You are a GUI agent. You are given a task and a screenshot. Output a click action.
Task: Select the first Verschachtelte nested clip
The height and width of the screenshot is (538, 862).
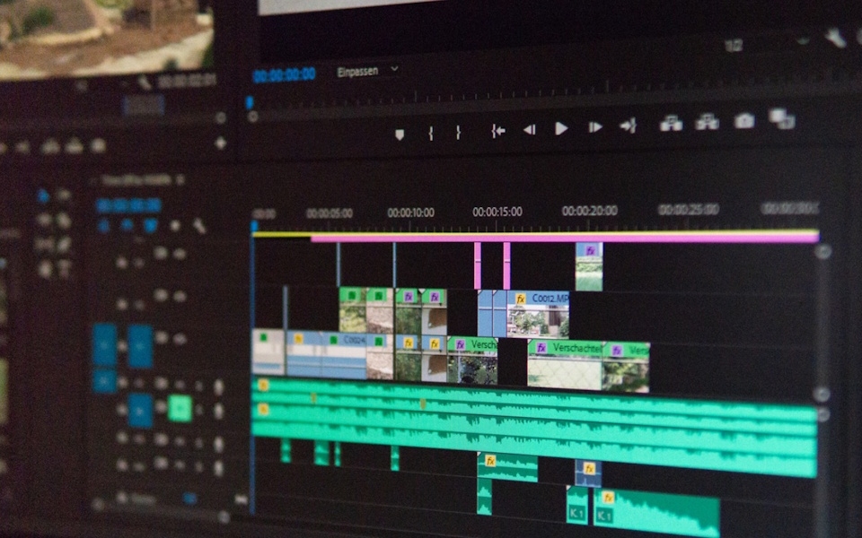tap(472, 360)
